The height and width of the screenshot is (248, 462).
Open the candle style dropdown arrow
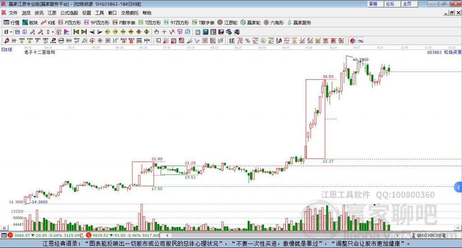click(53, 32)
